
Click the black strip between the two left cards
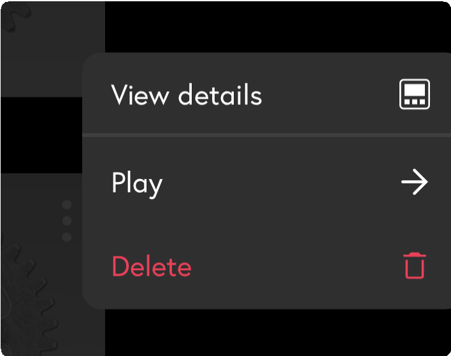coord(41,135)
